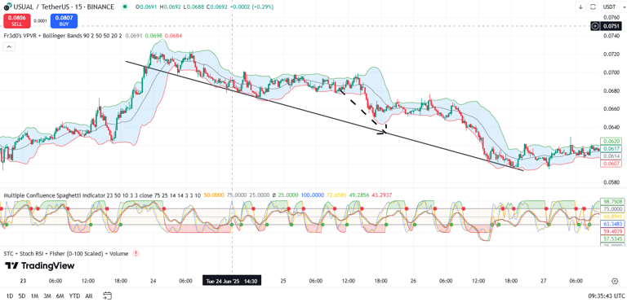
Task: Select the 1D time range
Action: coord(10,296)
